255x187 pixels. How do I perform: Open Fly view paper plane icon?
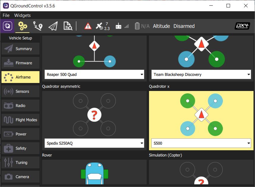(x=53, y=26)
